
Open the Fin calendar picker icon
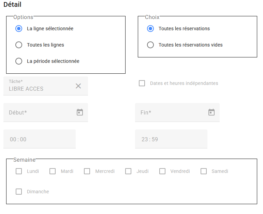pos(211,112)
